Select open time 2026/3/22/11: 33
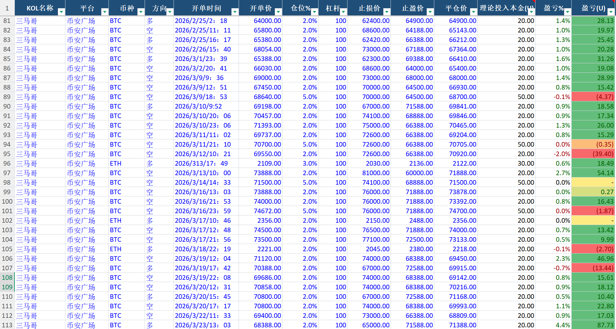 [x=206, y=316]
